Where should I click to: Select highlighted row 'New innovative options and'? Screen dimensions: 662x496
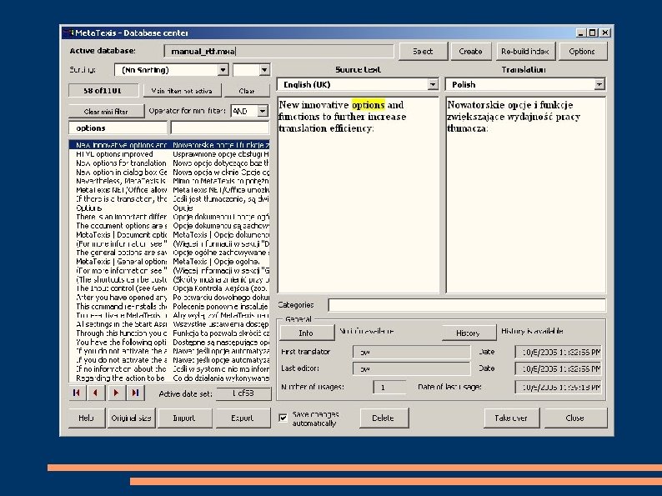point(169,145)
